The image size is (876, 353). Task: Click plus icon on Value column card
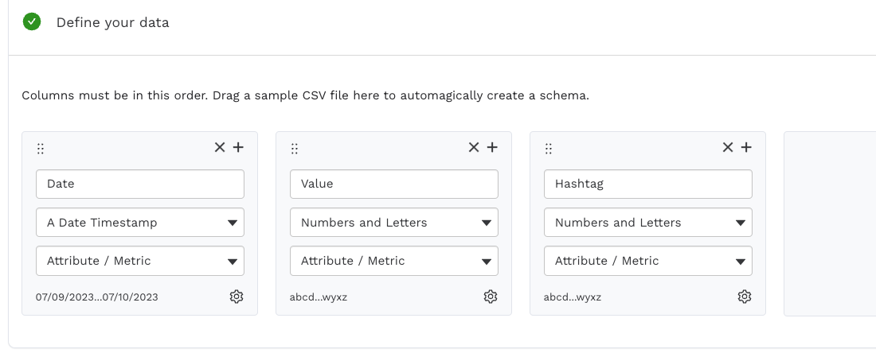[x=492, y=147]
